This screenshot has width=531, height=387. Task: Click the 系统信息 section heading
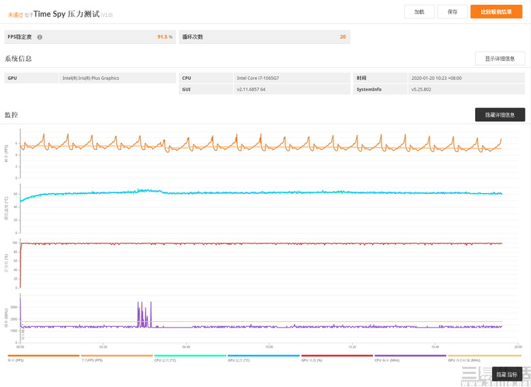[18, 59]
